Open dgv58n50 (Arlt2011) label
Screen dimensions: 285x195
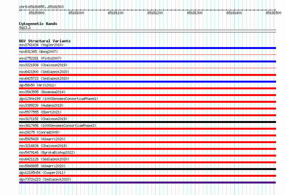point(37,85)
